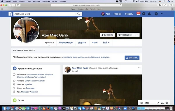Click the post author thumbnail
175x111 pixels.
tap(68, 70)
